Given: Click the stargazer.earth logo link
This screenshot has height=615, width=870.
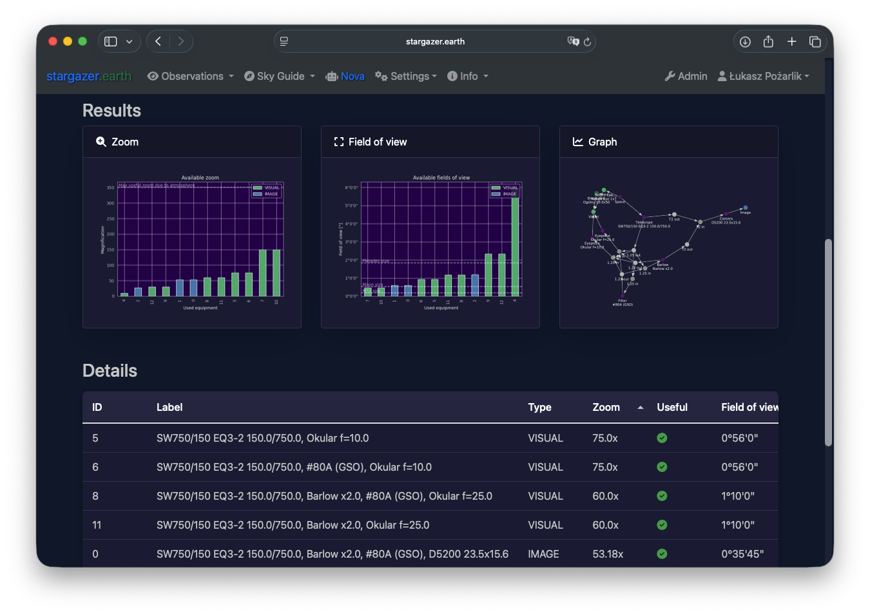Looking at the screenshot, I should 89,76.
